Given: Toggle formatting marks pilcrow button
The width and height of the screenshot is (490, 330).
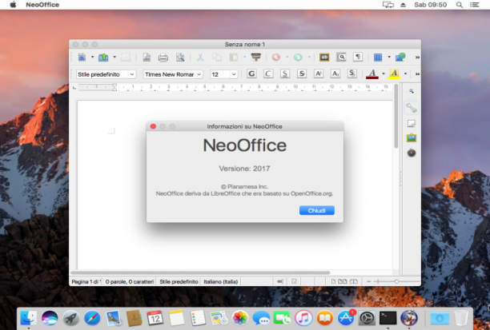Looking at the screenshot, I should 358,57.
